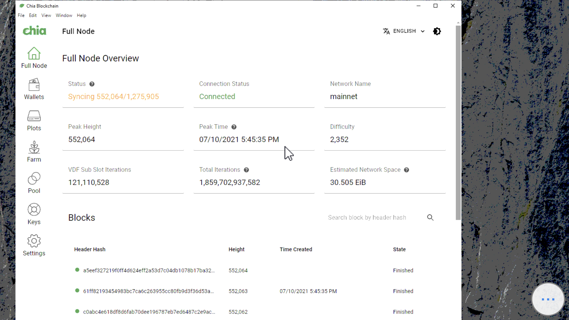Click Time Created cell of block 552,063
Image resolution: width=569 pixels, height=320 pixels.
308,291
